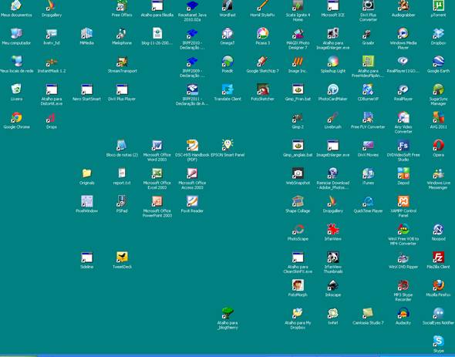Open the Livebrush shortcut
This screenshot has width=455, height=357.
333,117
